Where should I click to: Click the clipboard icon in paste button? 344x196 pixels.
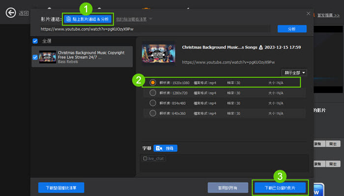[x=68, y=19]
